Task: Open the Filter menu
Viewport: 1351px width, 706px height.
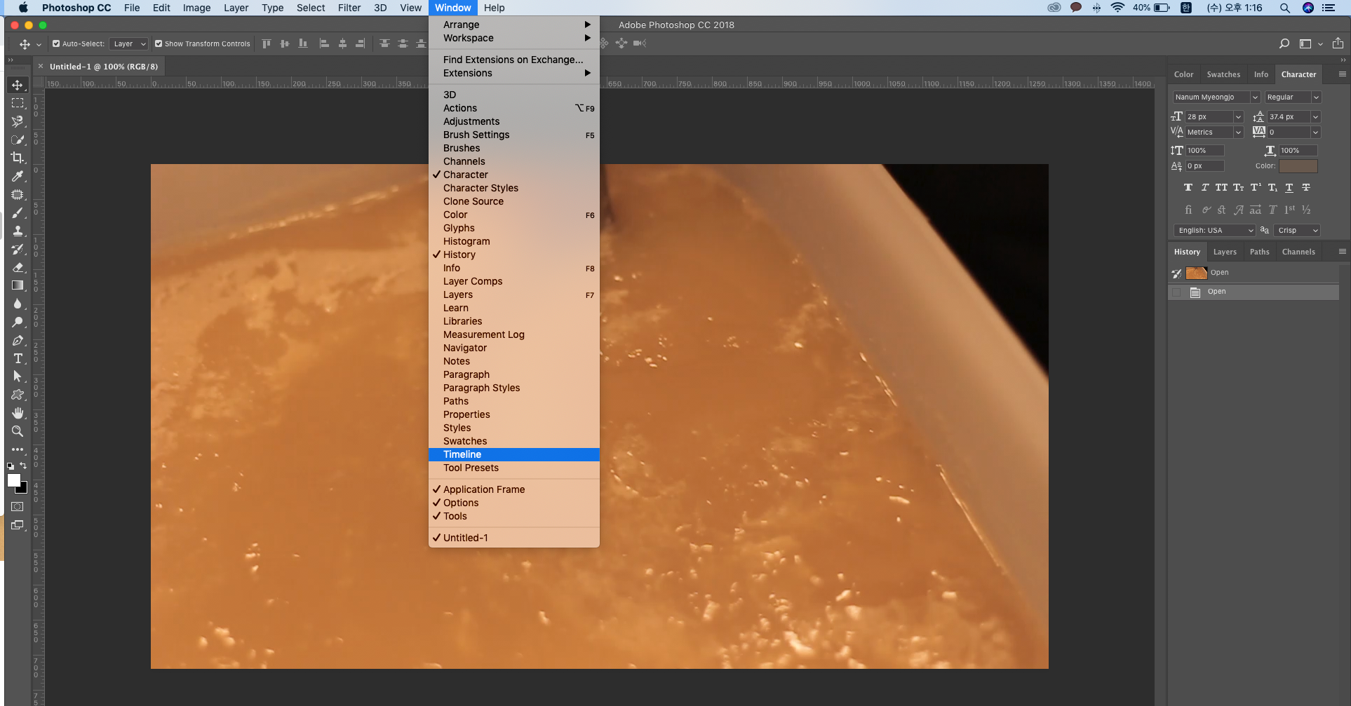Action: point(349,8)
